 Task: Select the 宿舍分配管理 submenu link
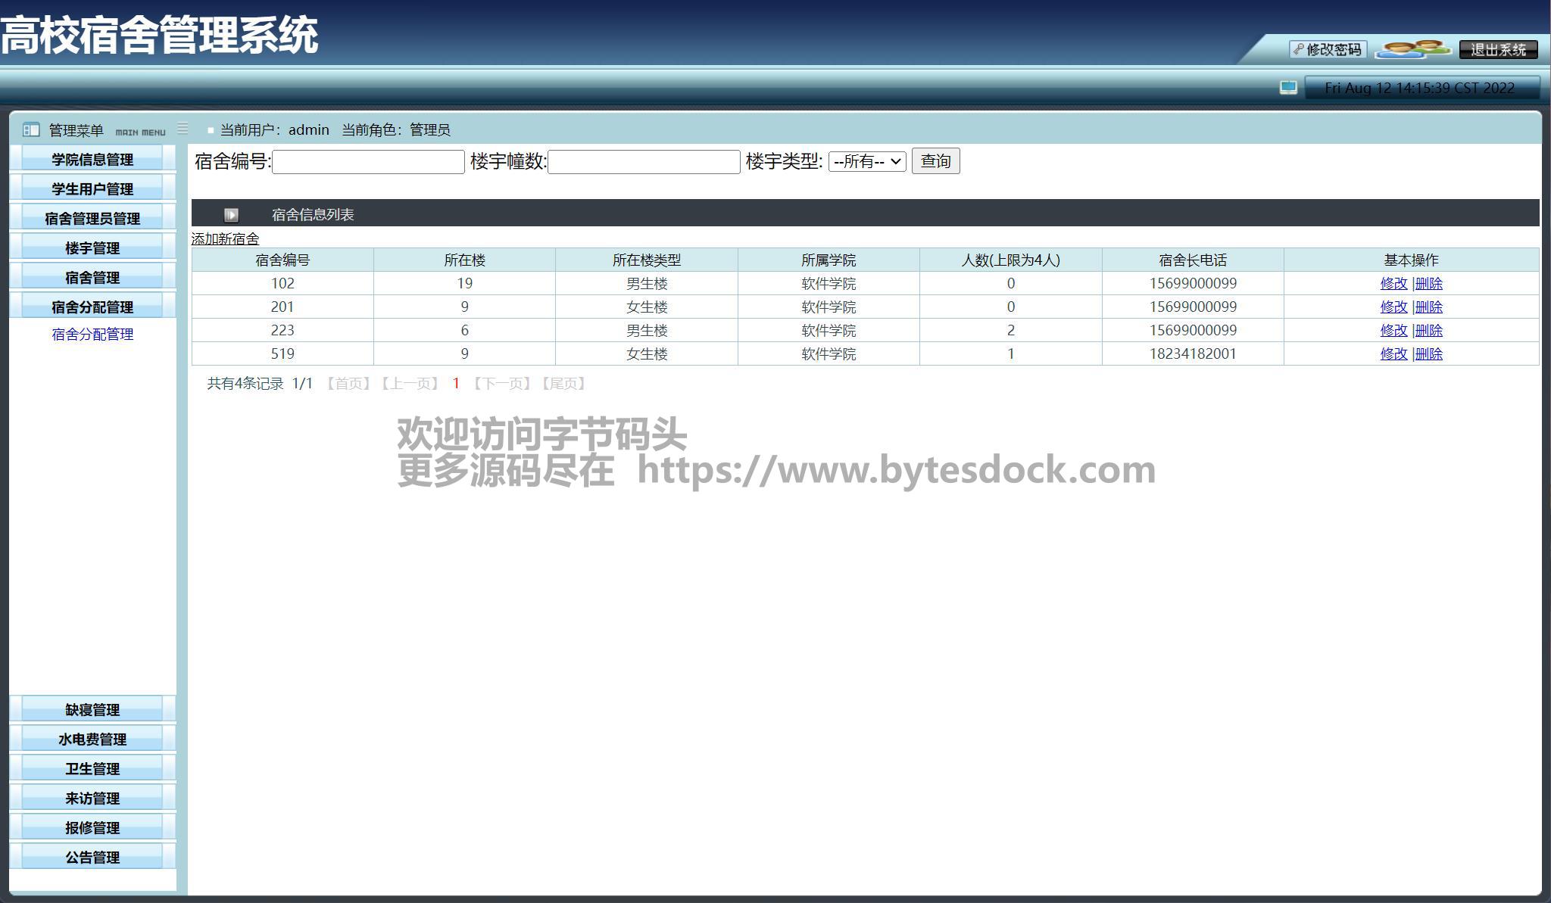pyautogui.click(x=92, y=335)
